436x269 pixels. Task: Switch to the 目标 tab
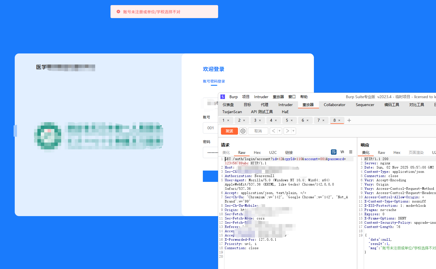coord(247,105)
